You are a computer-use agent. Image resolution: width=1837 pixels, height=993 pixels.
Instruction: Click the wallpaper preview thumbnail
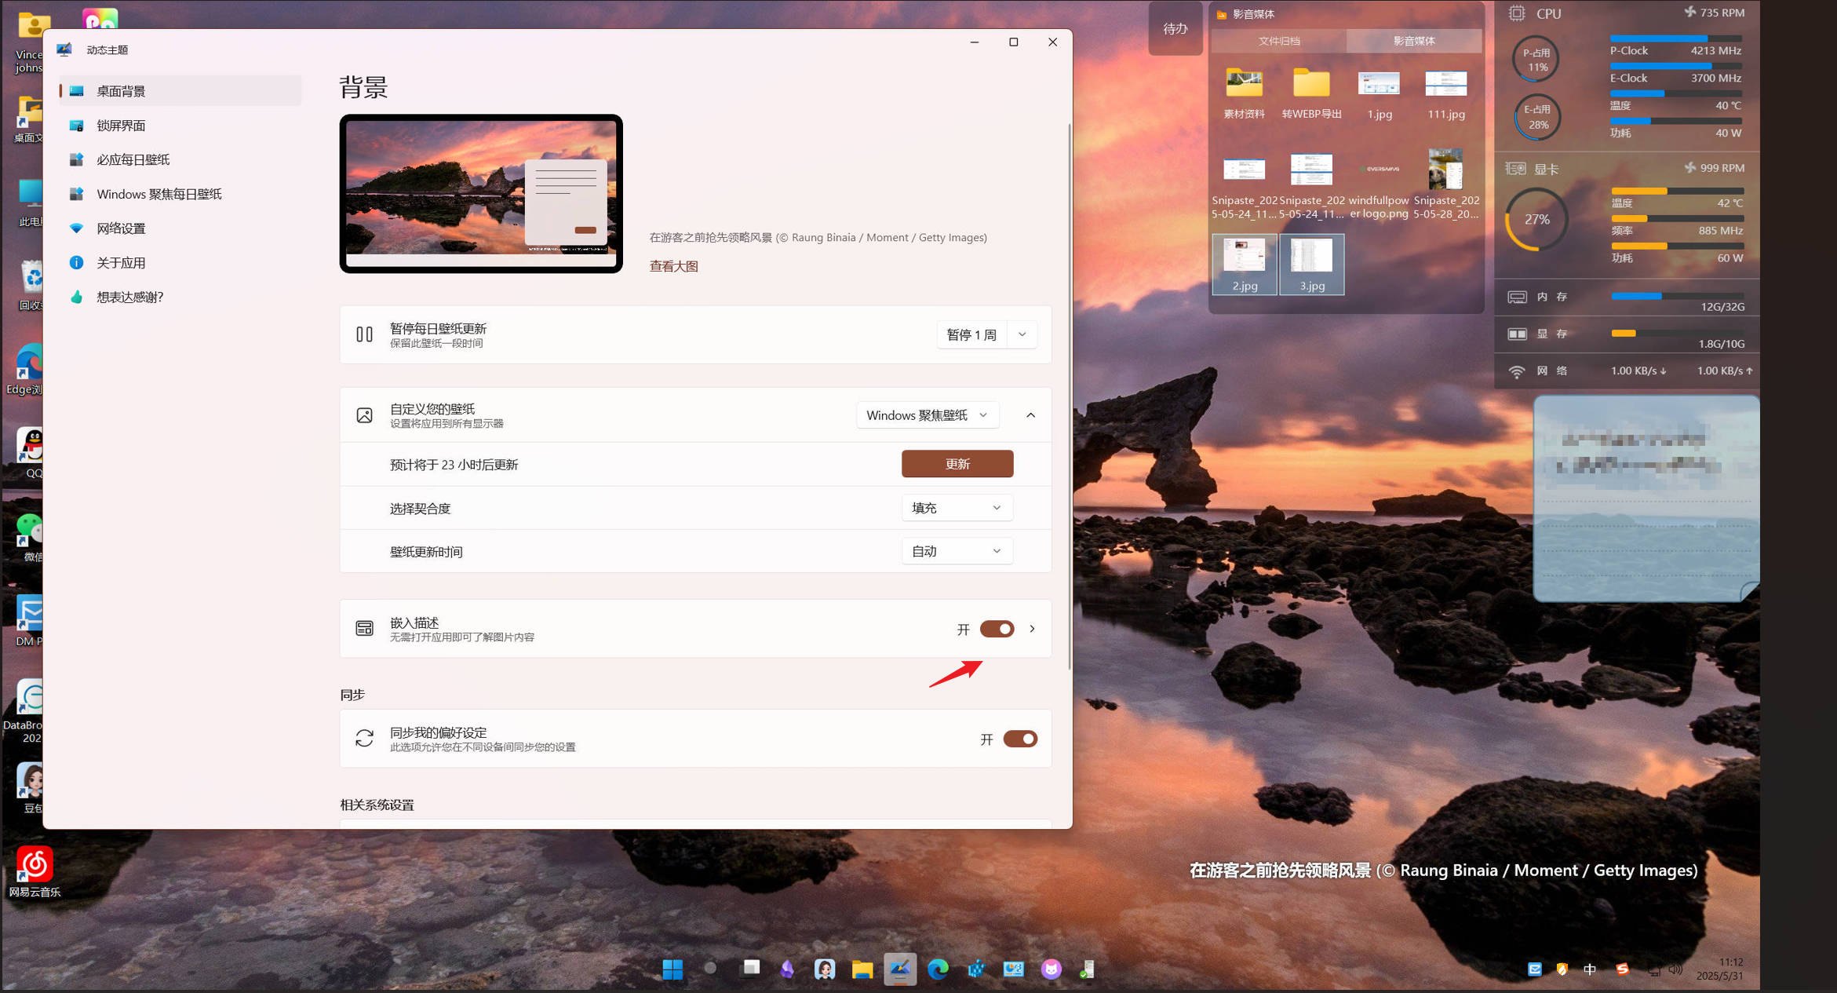[x=481, y=194]
